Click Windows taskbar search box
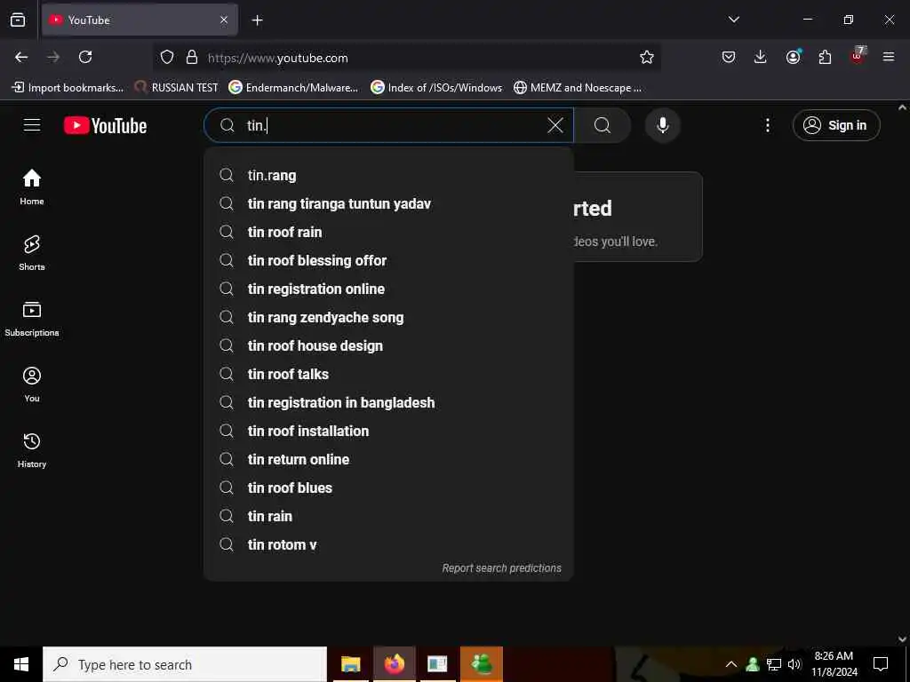Screen dimensions: 910x682 point(185,664)
